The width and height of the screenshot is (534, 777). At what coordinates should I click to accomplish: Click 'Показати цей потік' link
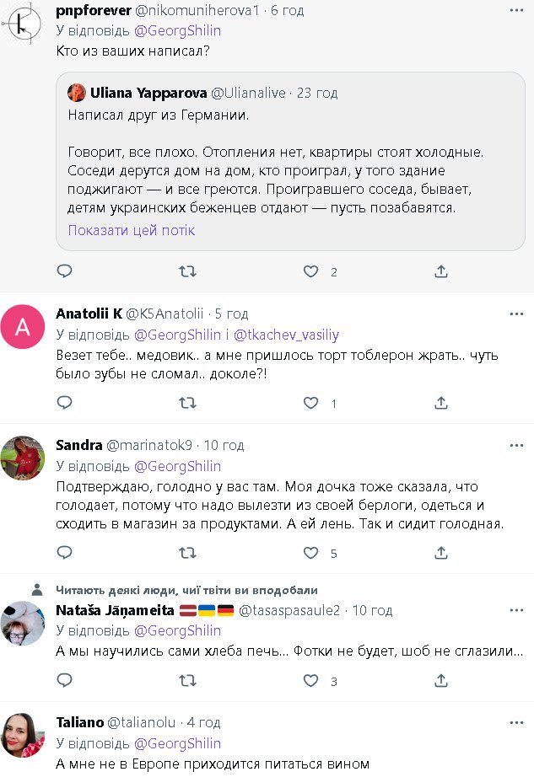click(x=131, y=230)
